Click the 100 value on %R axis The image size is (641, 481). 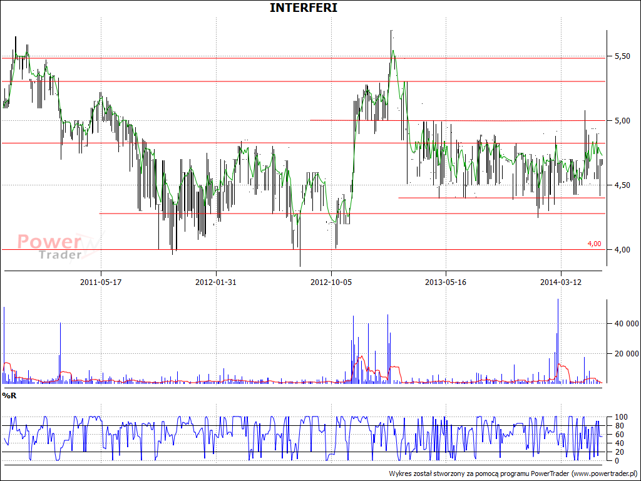click(621, 417)
